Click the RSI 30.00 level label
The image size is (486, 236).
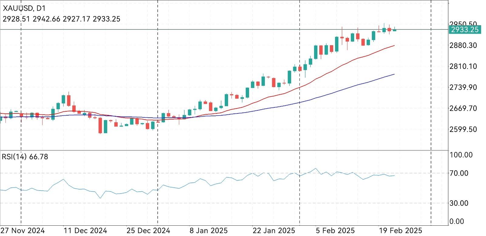pos(459,203)
